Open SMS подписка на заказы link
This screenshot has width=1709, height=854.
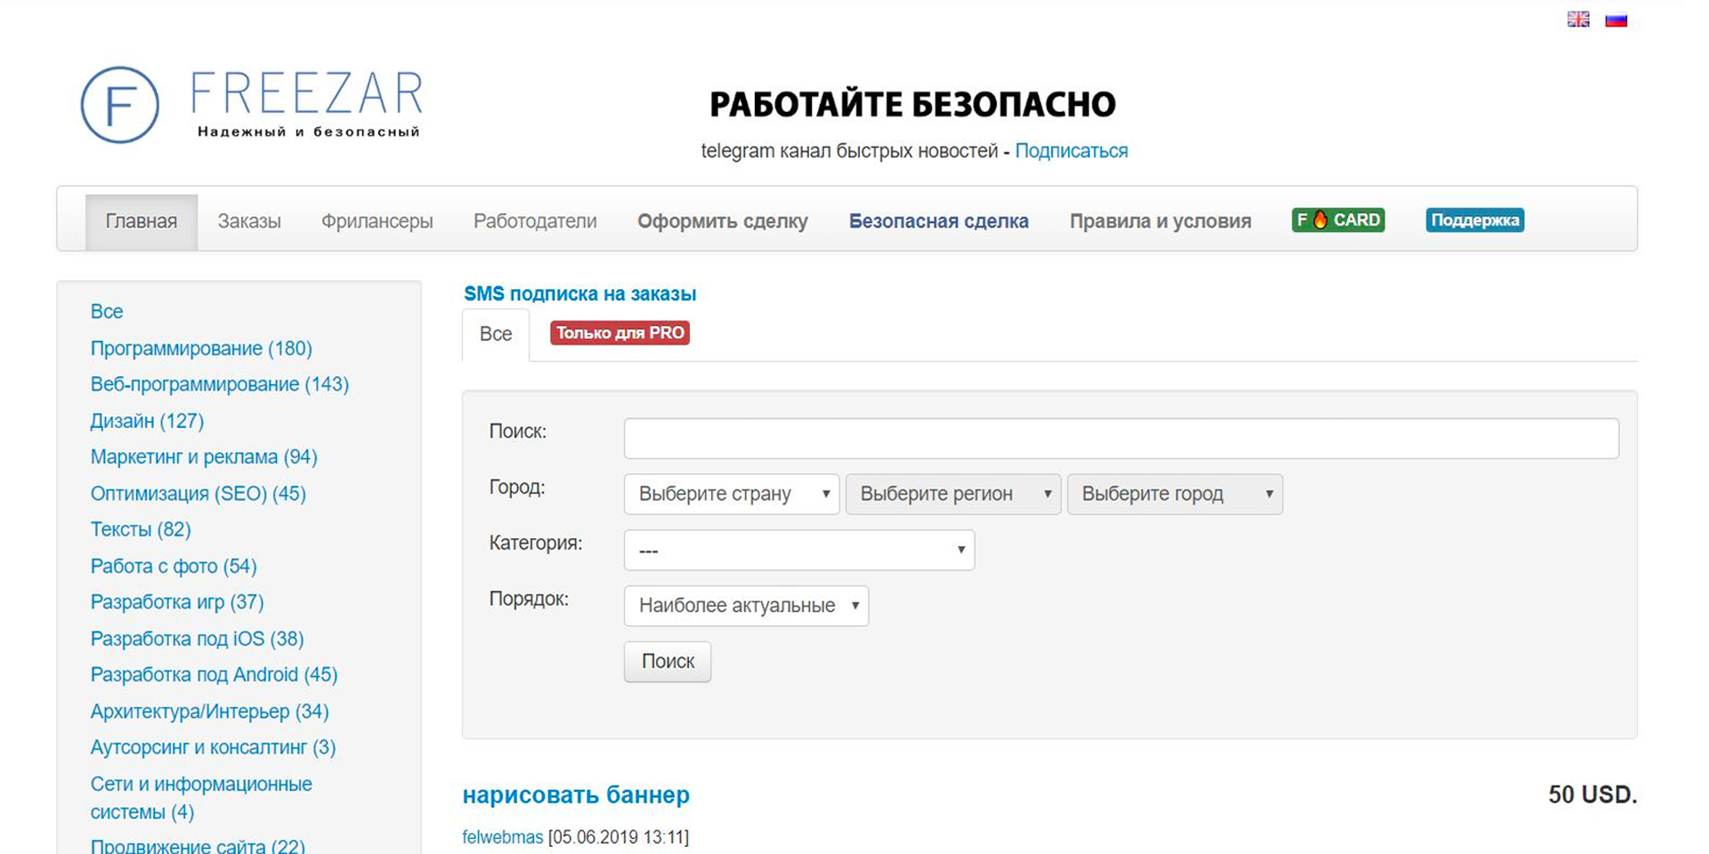pyautogui.click(x=580, y=294)
